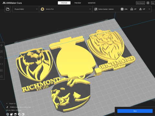
Task: Click the support Off icon
Action: click(x=131, y=9)
